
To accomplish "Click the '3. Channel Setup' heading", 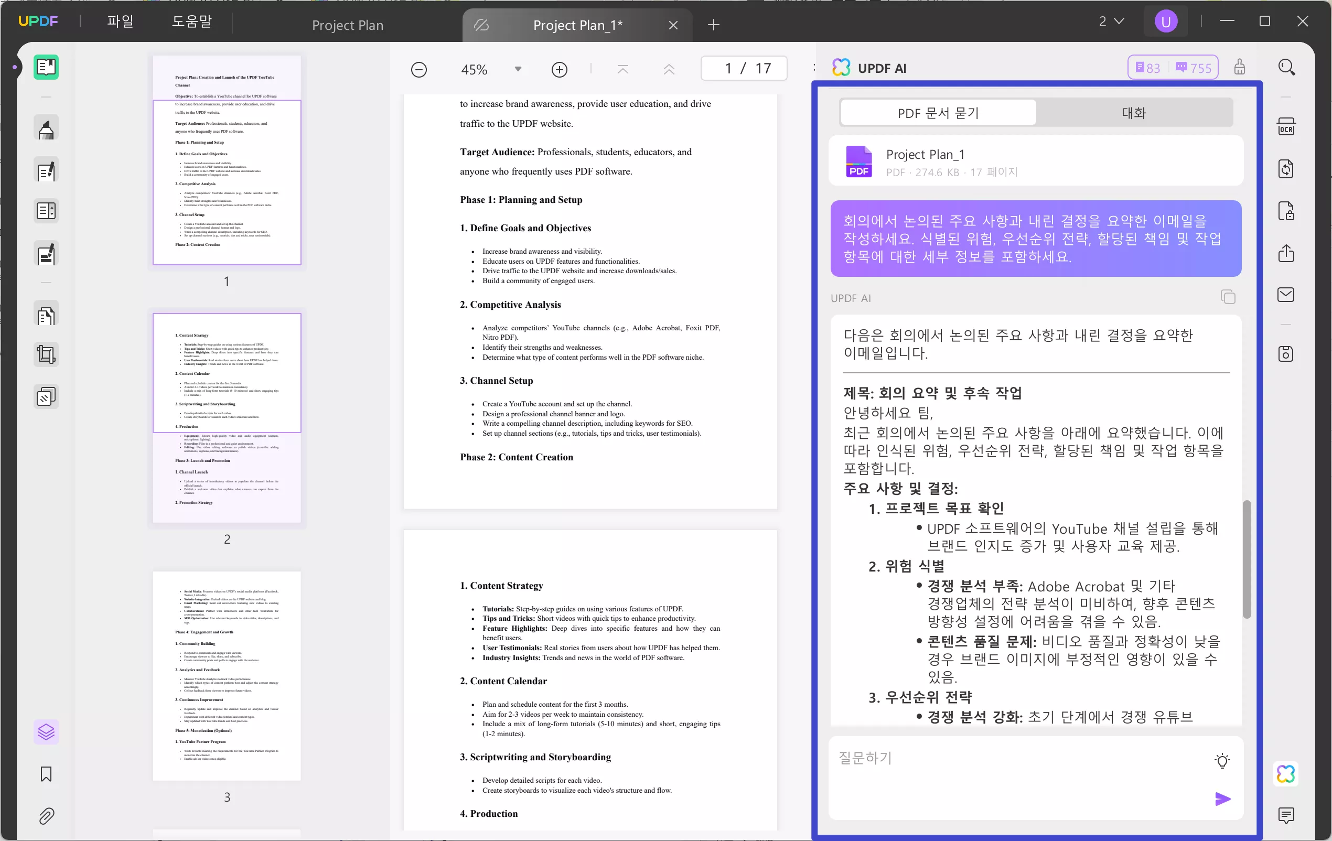I will tap(496, 381).
